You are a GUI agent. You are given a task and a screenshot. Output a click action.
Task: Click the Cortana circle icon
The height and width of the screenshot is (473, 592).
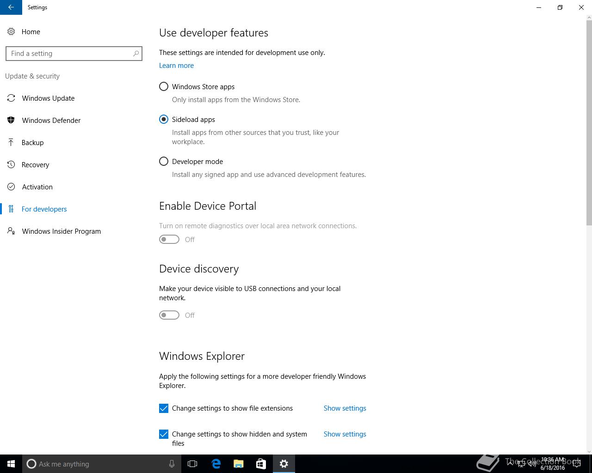pyautogui.click(x=31, y=464)
